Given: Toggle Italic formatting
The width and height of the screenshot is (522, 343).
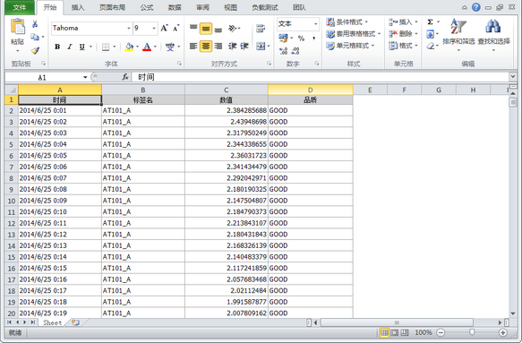Looking at the screenshot, I should pyautogui.click(x=70, y=47).
